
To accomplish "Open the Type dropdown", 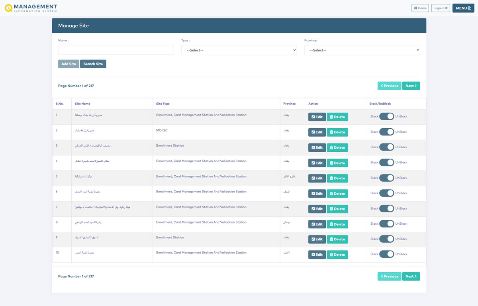I will click(239, 50).
